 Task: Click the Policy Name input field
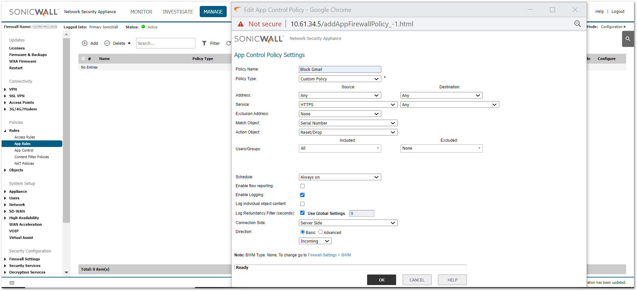coord(340,69)
